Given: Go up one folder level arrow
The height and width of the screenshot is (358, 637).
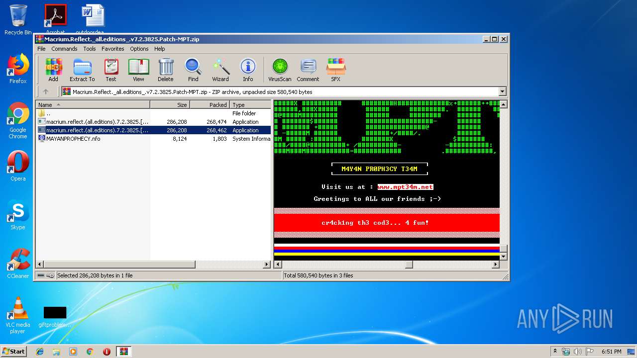Looking at the screenshot, I should (x=46, y=91).
